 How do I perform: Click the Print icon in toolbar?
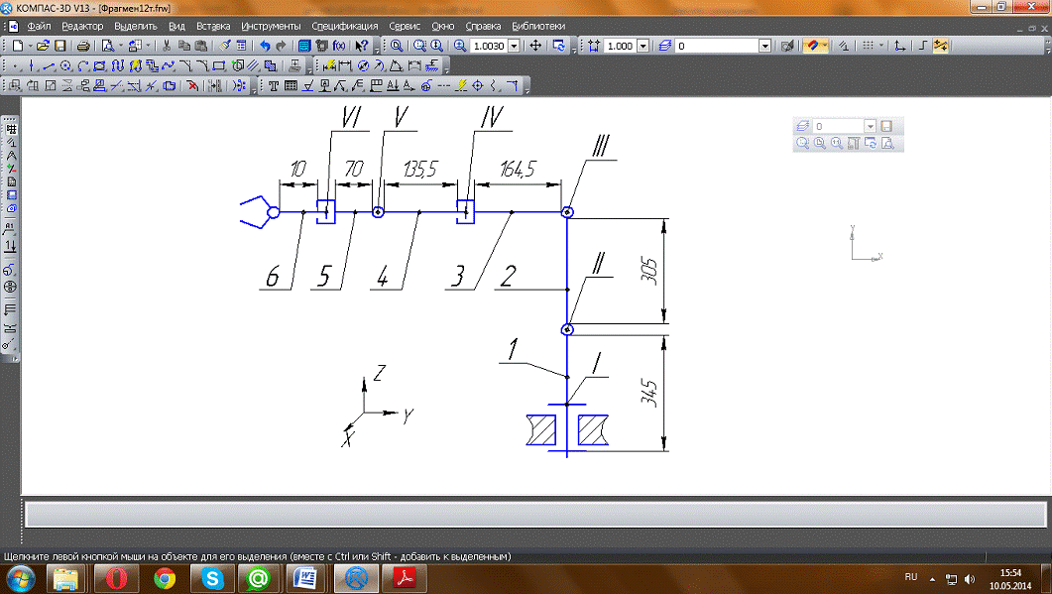tap(84, 46)
